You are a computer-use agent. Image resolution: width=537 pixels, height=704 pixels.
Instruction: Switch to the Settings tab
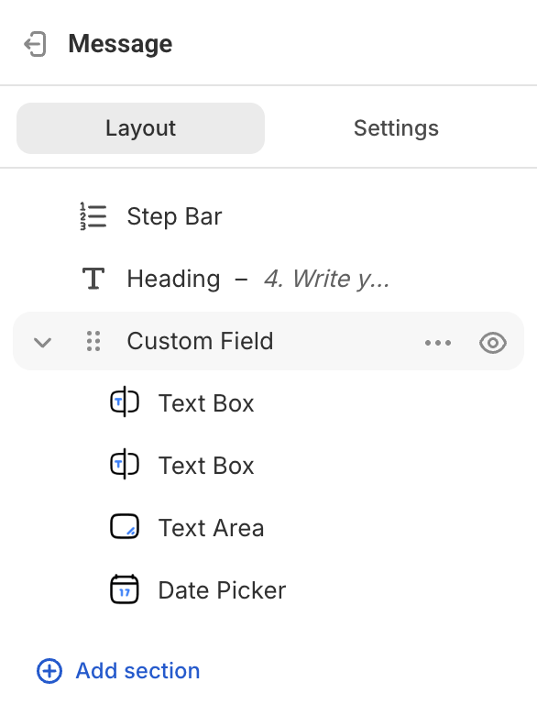(x=396, y=128)
